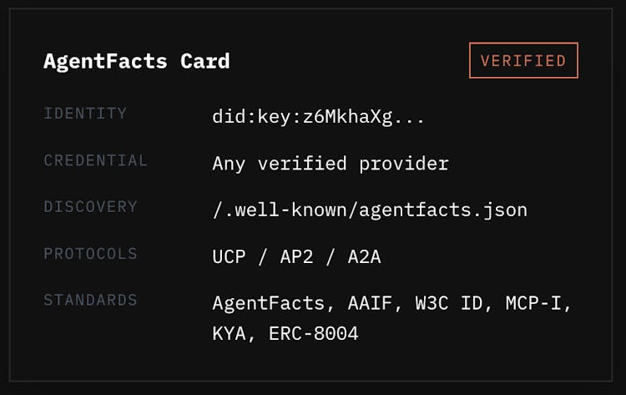
Task: Click the Any verified provider value
Action: [x=330, y=164]
